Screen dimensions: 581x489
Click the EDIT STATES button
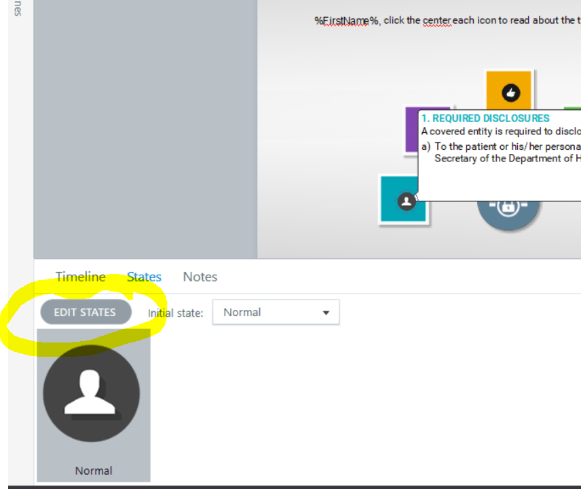(x=86, y=312)
